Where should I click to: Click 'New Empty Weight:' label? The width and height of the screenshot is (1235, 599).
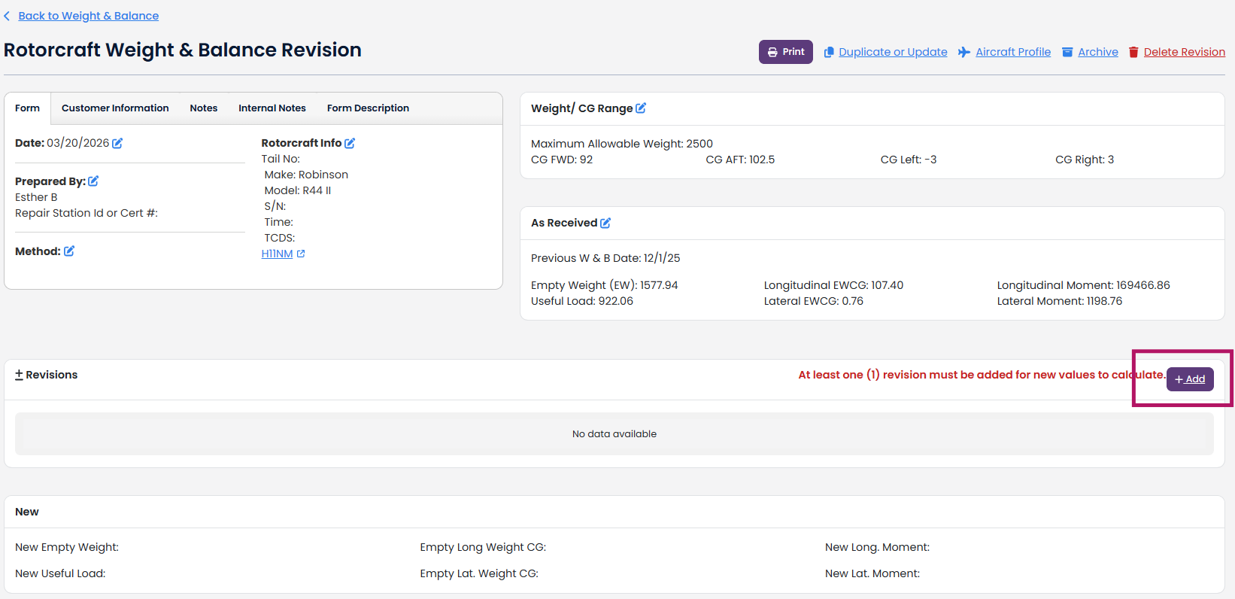67,547
